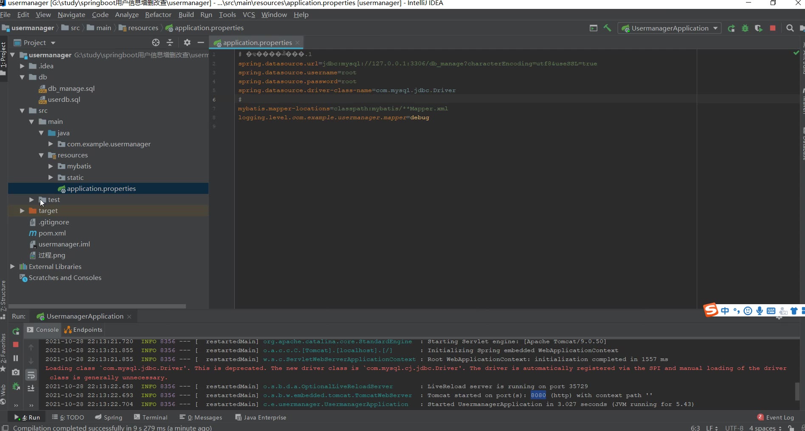This screenshot has height=431, width=805.
Task: Click Project panel horizontal scrollbar
Action: [x=97, y=306]
